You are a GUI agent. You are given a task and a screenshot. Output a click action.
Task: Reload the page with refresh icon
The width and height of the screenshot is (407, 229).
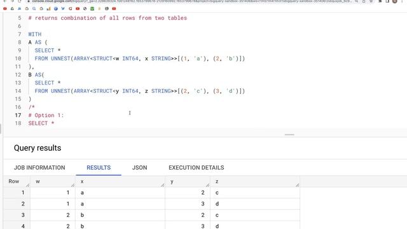click(20, 1)
